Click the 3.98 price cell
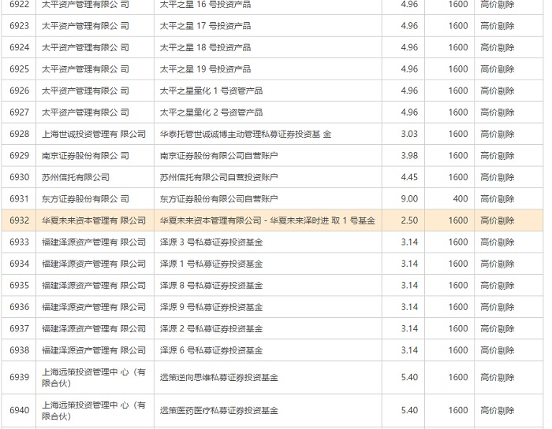The height and width of the screenshot is (429, 552). (409, 156)
